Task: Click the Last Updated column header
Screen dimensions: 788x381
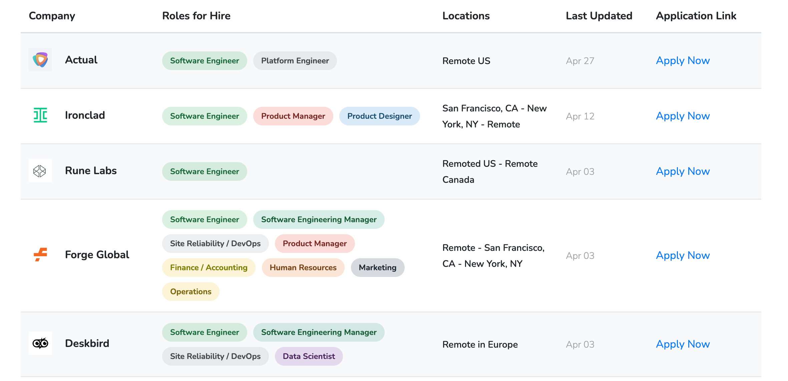Action: pos(599,16)
